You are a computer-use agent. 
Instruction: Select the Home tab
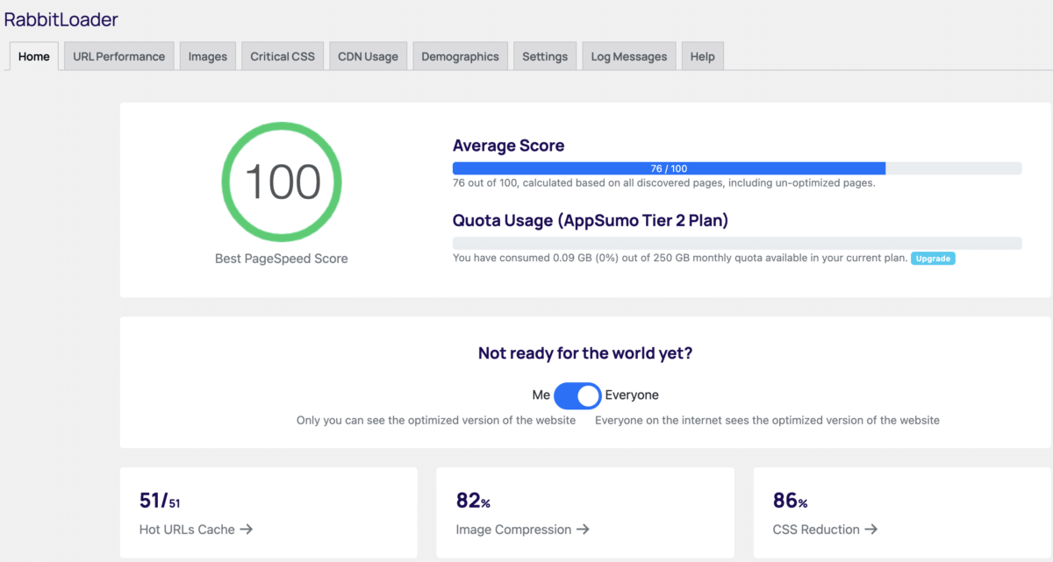pyautogui.click(x=33, y=55)
